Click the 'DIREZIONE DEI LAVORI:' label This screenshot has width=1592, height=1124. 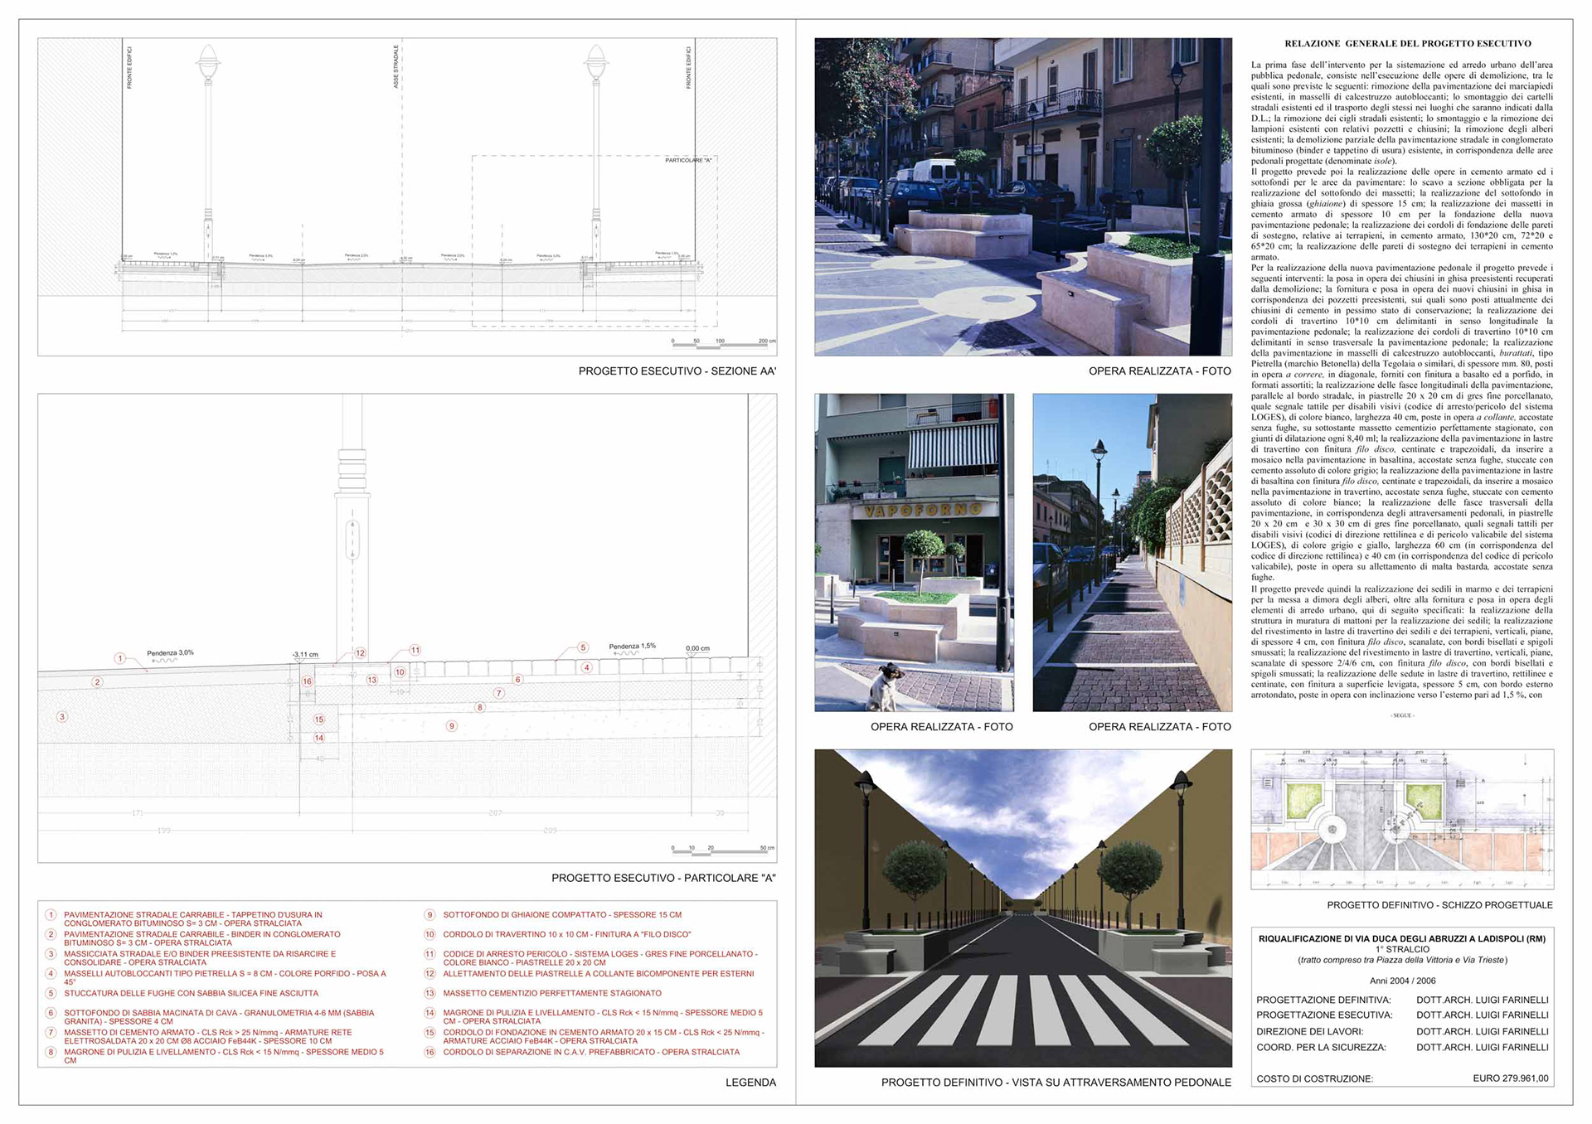tap(1309, 1032)
